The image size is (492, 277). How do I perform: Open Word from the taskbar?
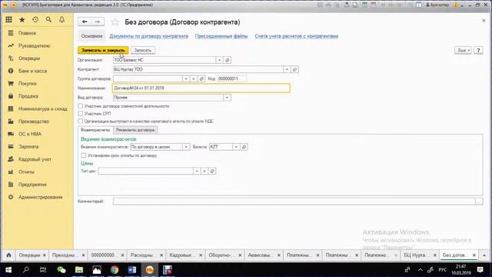[x=132, y=270]
